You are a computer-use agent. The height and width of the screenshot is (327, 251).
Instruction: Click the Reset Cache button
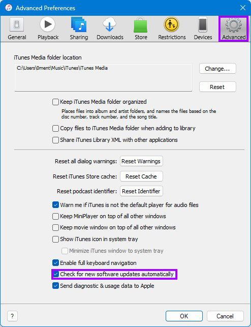point(141,176)
